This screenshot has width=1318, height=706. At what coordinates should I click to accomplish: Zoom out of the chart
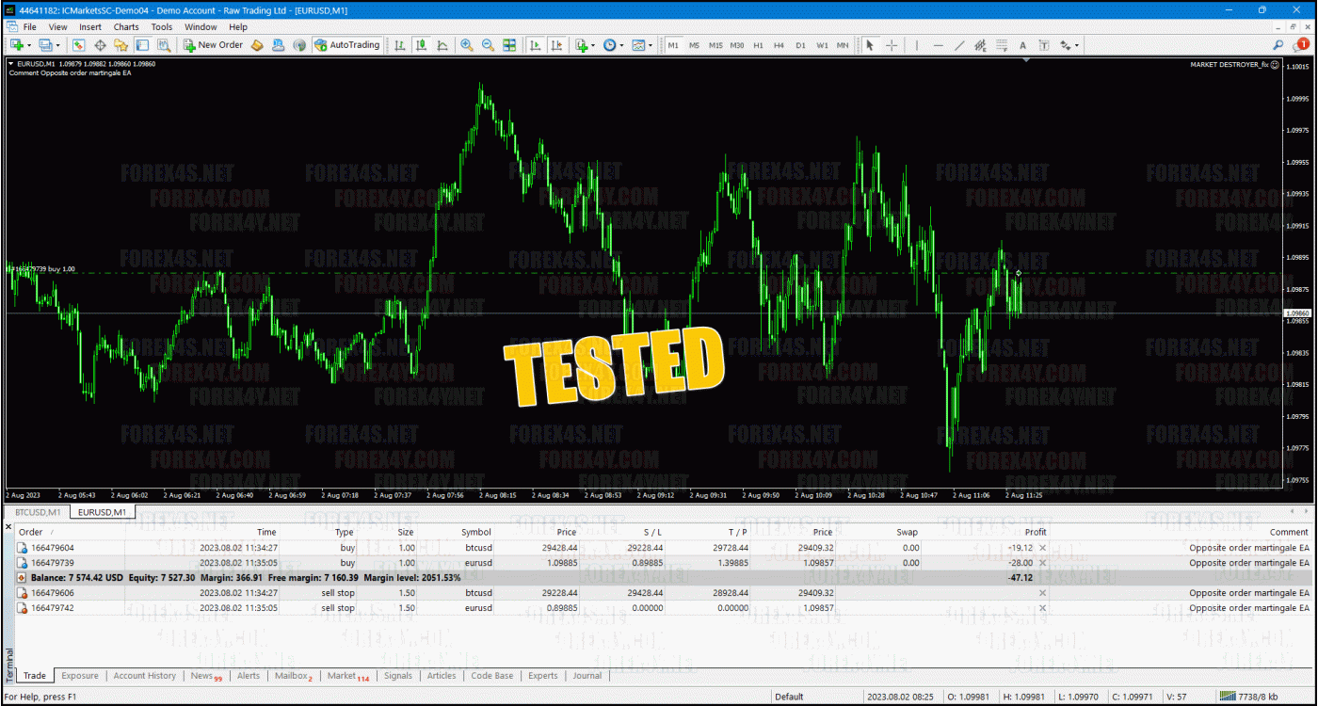488,44
